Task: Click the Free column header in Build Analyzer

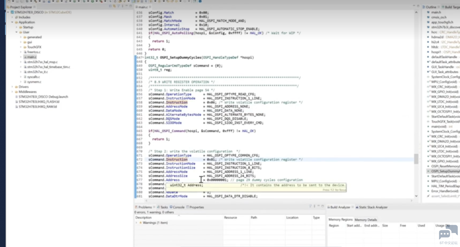Action: pyautogui.click(x=403, y=226)
